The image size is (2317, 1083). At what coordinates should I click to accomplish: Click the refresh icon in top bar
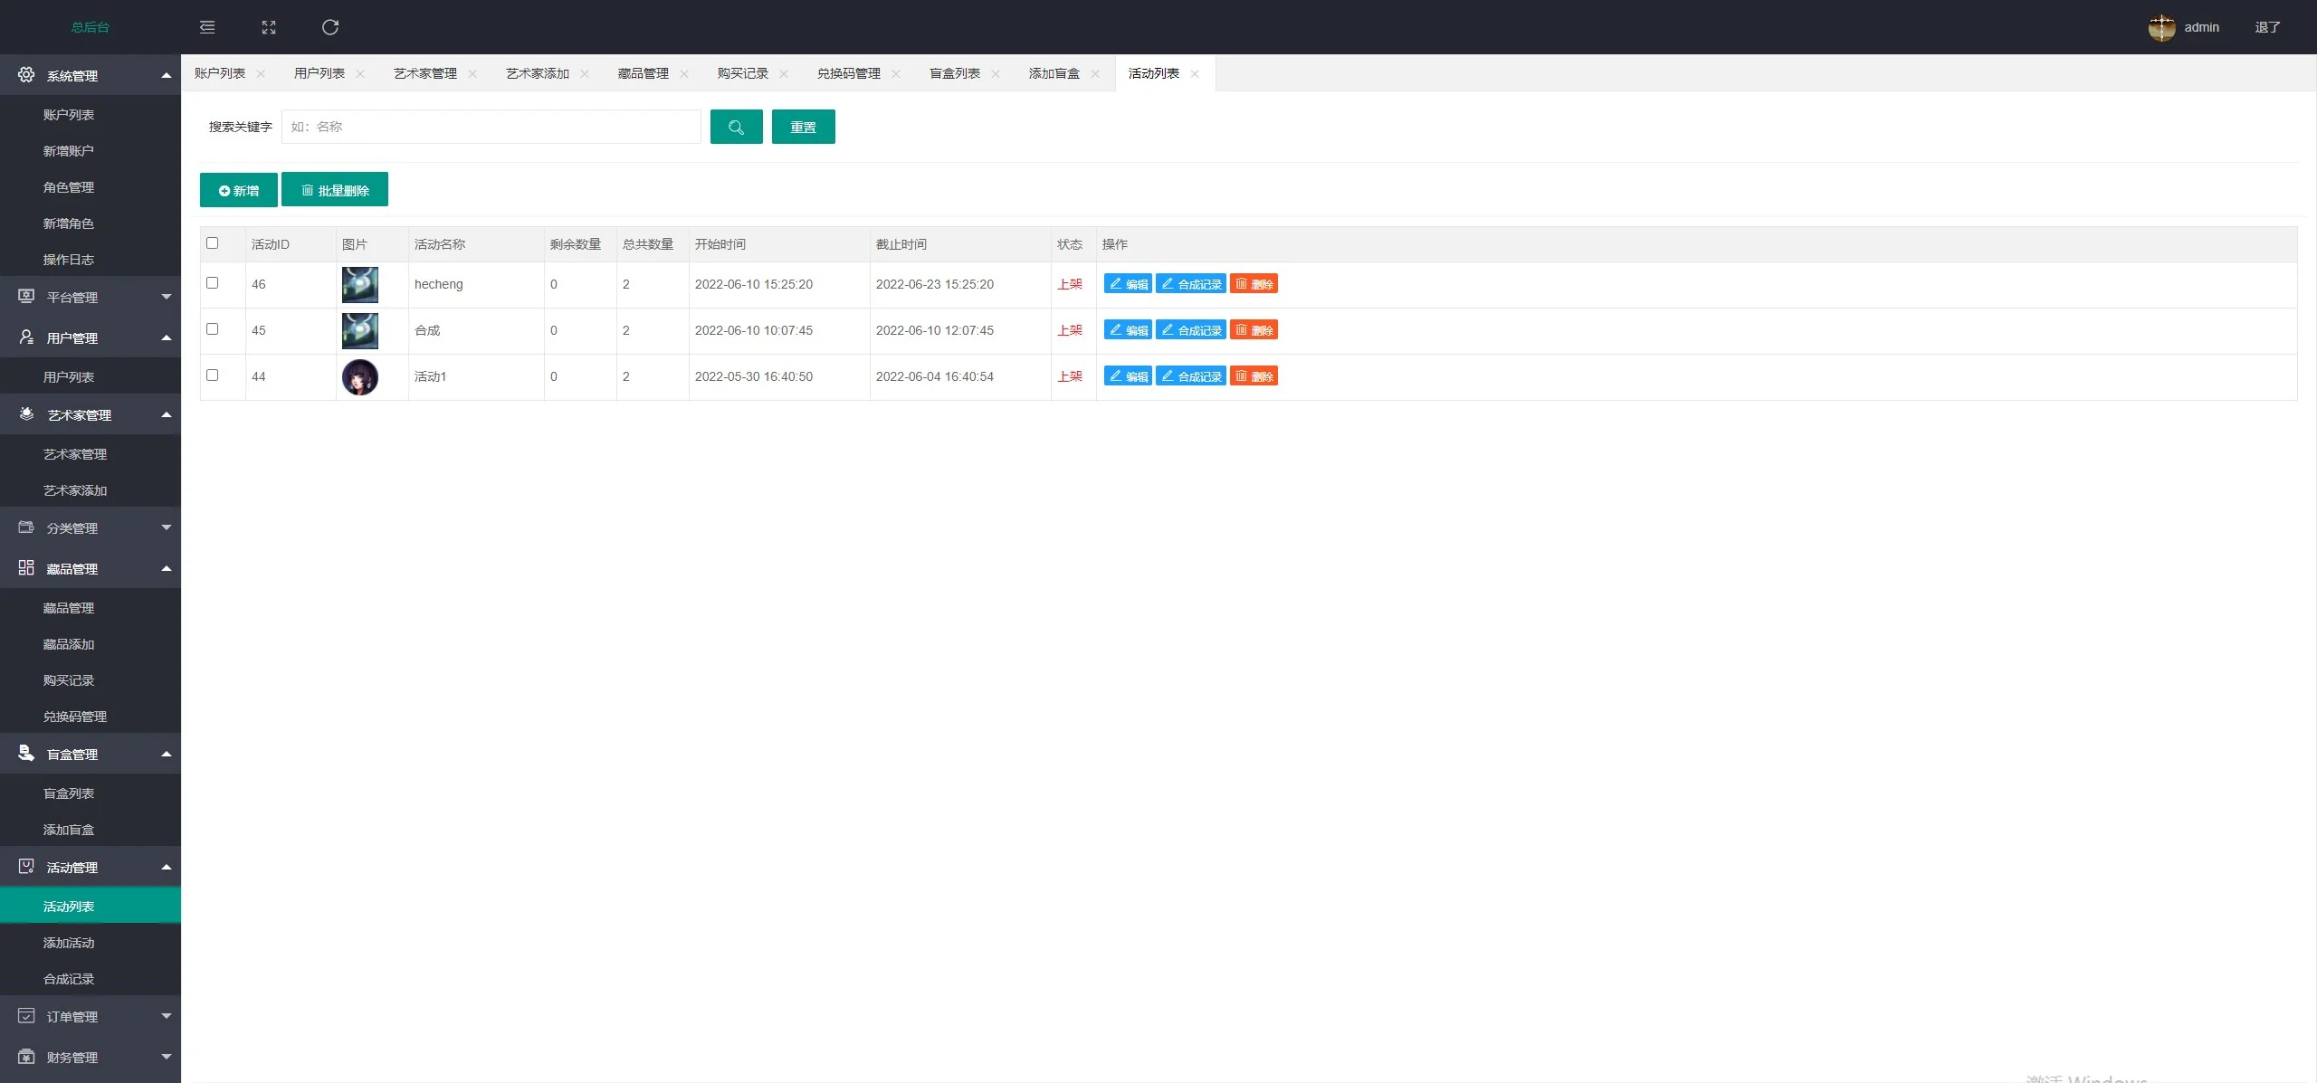(x=330, y=27)
